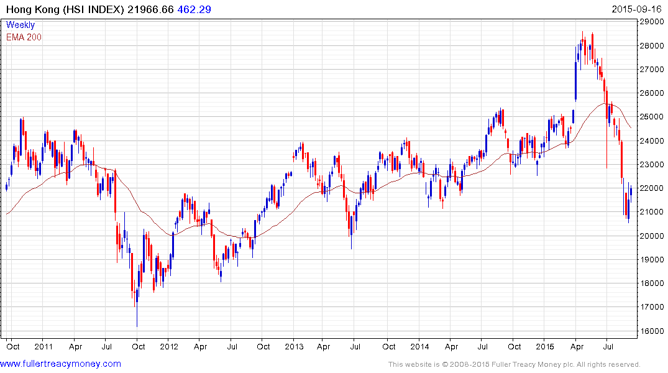This screenshot has width=668, height=373.
Task: Click the 2015 date axis label
Action: [545, 346]
